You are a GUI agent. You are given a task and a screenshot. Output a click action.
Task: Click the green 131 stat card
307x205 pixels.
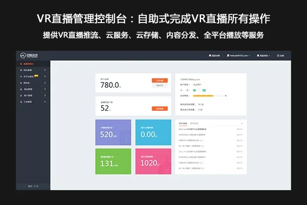point(113,161)
